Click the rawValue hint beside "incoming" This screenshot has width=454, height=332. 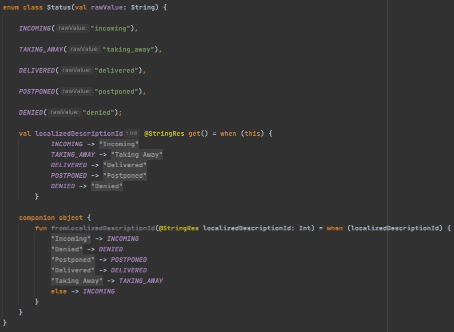pos(72,28)
